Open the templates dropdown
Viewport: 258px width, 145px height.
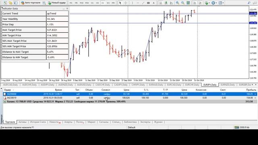(221, 3)
